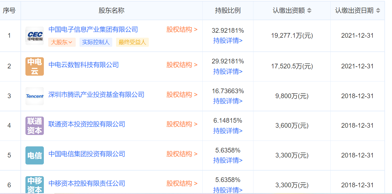392x194 pixels.
Task: Open 中国电信集团投资有限公司 link
Action: (87, 154)
